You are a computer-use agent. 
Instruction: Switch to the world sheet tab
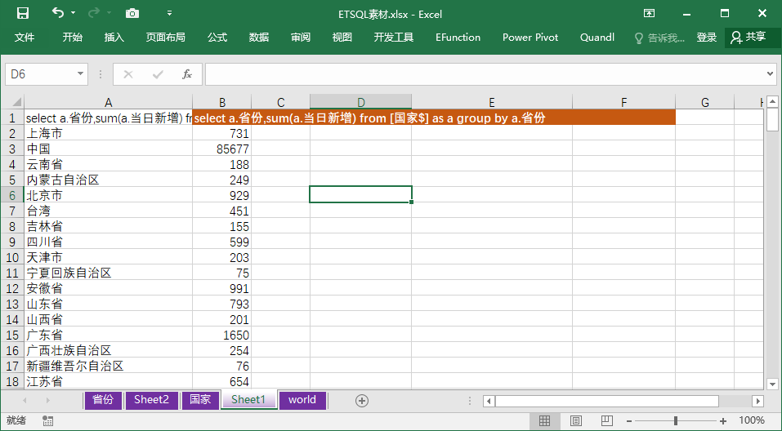click(302, 400)
